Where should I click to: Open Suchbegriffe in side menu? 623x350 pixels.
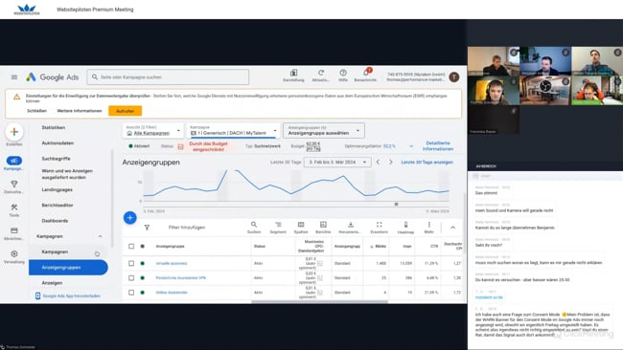pyautogui.click(x=56, y=159)
